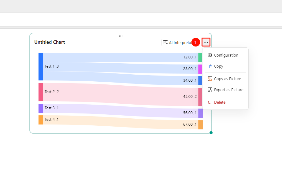Select the blue Test 1 source node bar
Image resolution: width=282 pixels, height=178 pixels.
[41, 67]
